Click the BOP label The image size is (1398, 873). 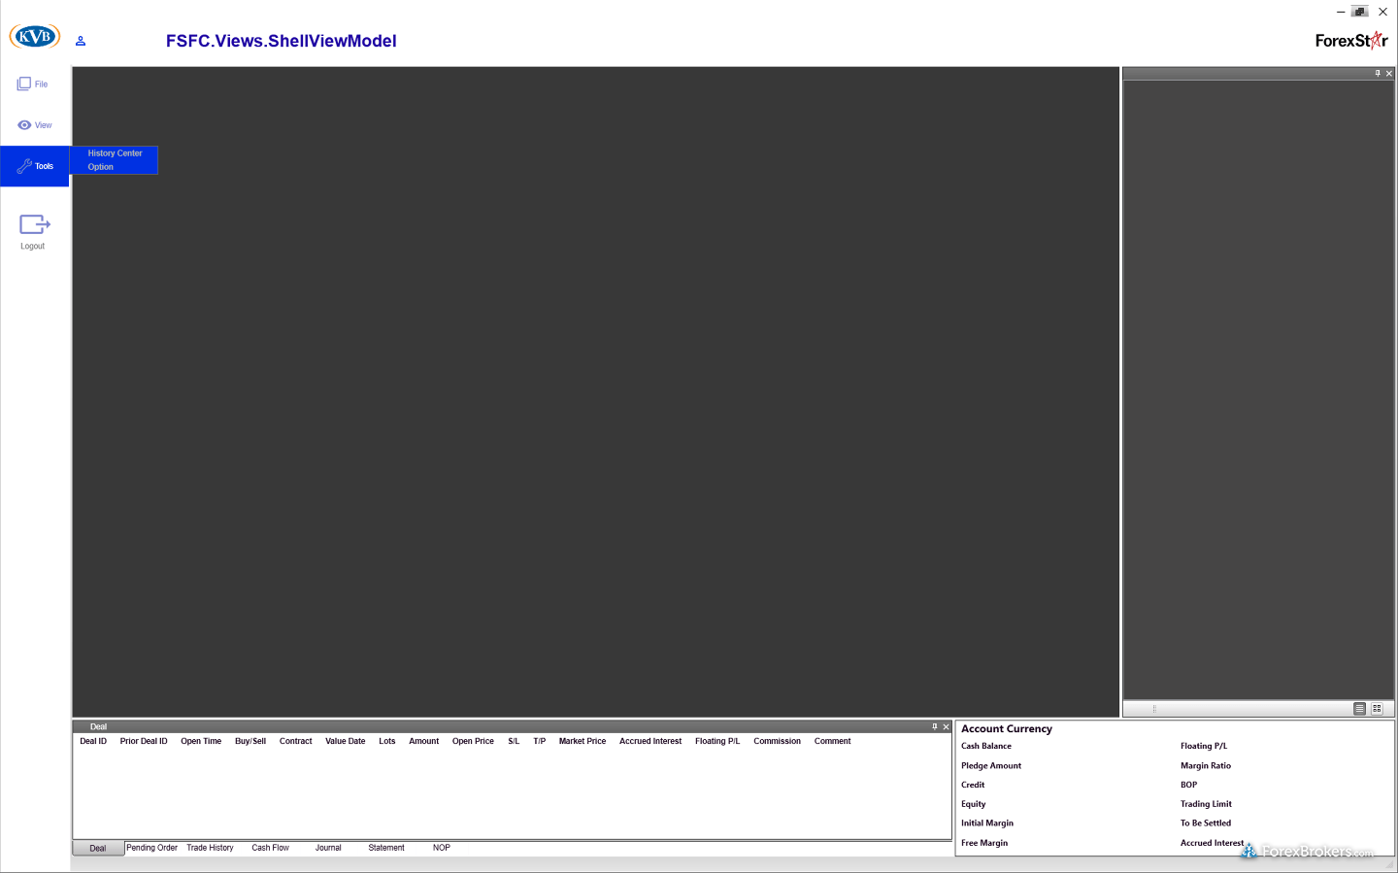pyautogui.click(x=1189, y=785)
